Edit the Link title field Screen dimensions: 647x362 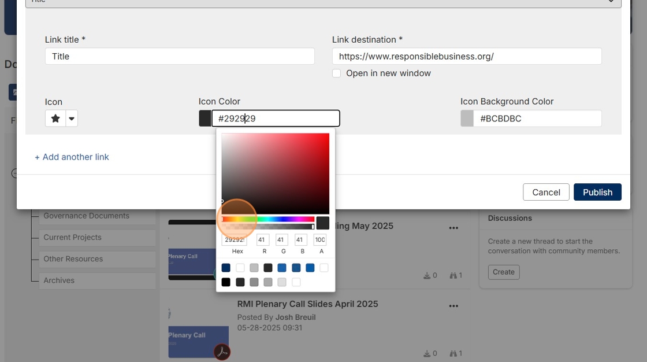180,56
